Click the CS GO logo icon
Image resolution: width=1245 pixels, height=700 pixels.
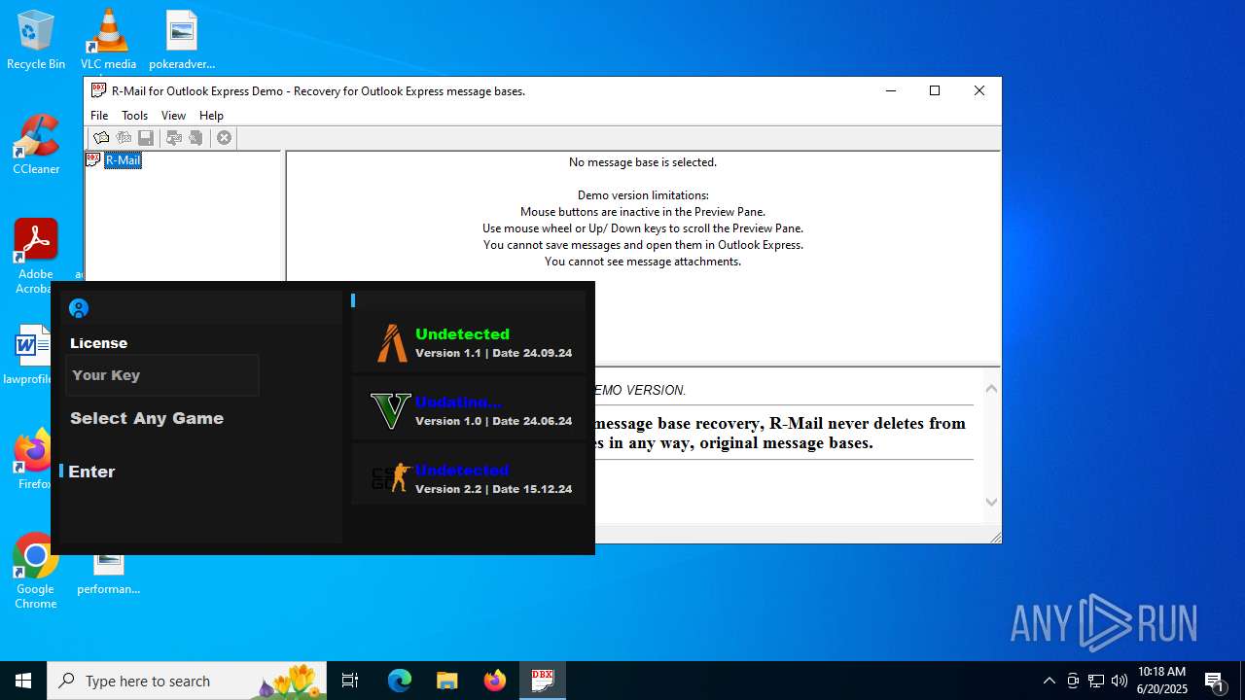[x=390, y=477]
